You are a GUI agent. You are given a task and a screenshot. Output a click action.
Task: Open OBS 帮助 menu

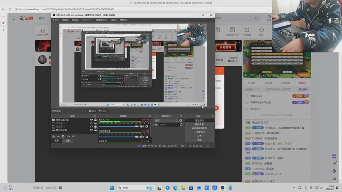pos(124,20)
